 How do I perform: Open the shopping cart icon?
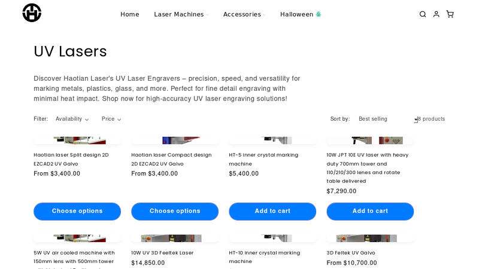click(450, 14)
